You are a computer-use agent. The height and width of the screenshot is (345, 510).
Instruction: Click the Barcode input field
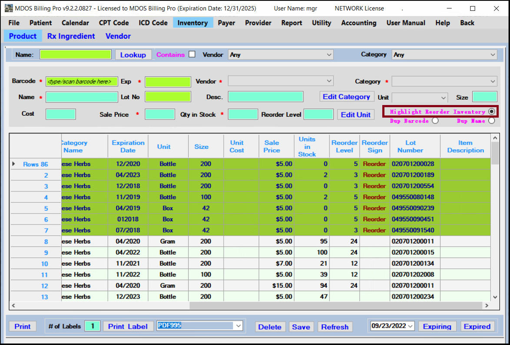click(x=82, y=82)
